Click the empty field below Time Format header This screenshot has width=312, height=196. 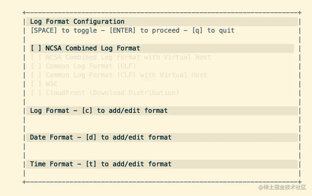tap(162, 173)
